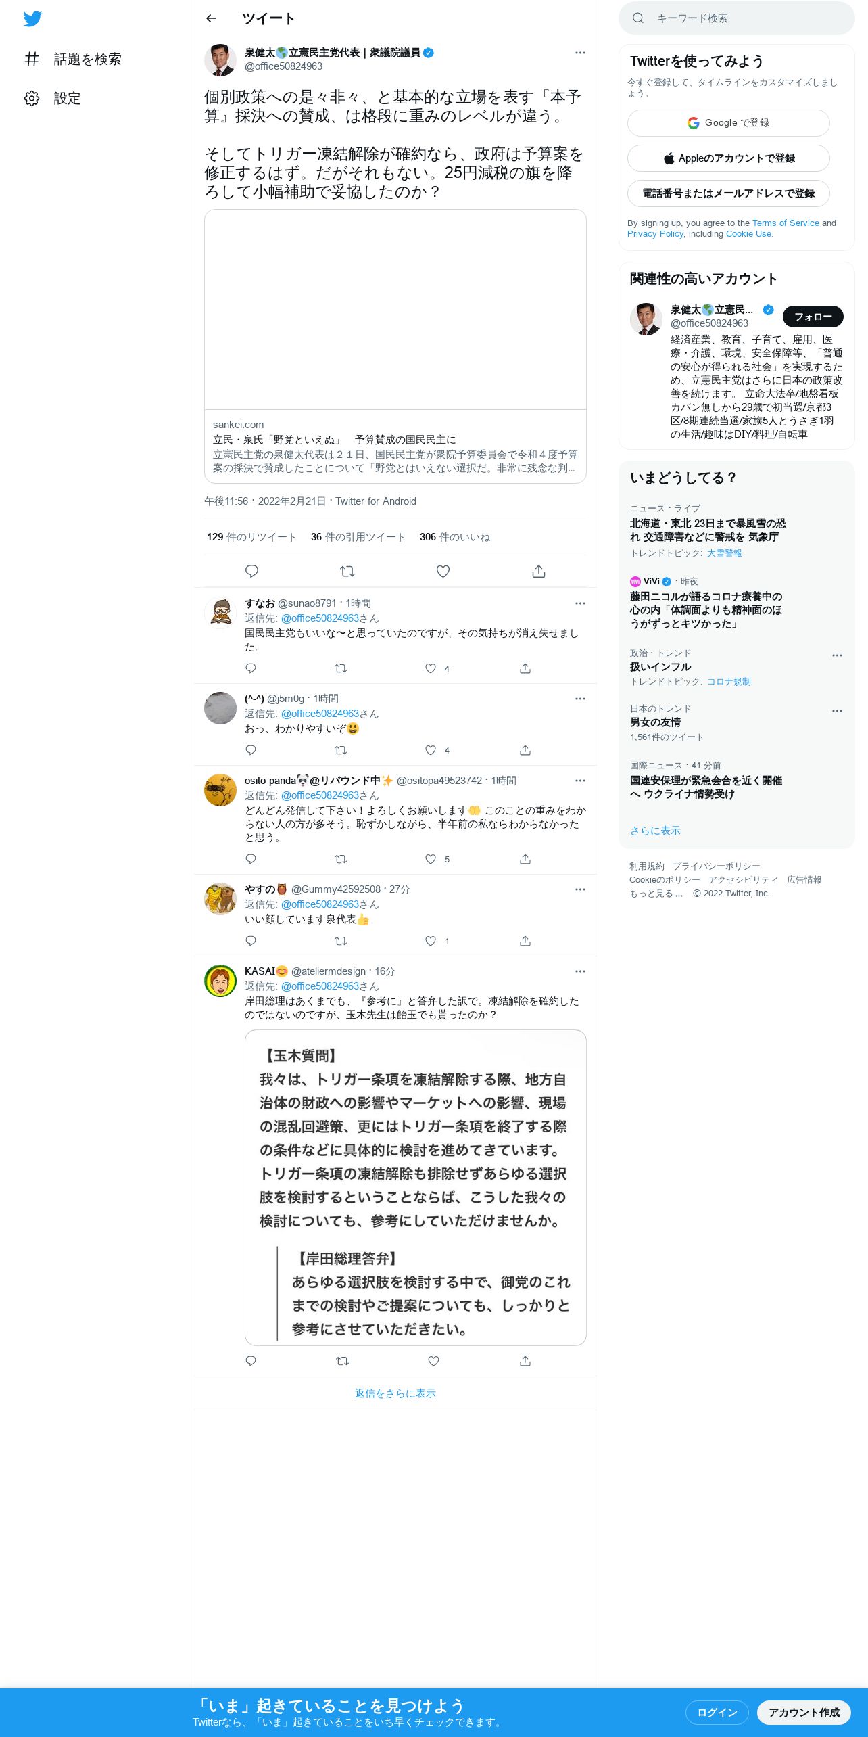Share the reply from やすの
Screen dimensions: 868x1737
525,941
